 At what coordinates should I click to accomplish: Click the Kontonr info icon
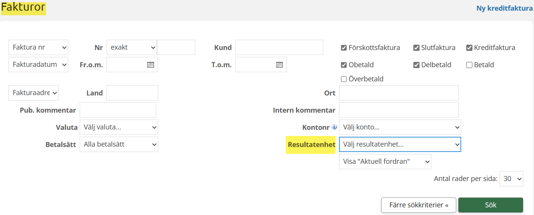pyautogui.click(x=334, y=127)
